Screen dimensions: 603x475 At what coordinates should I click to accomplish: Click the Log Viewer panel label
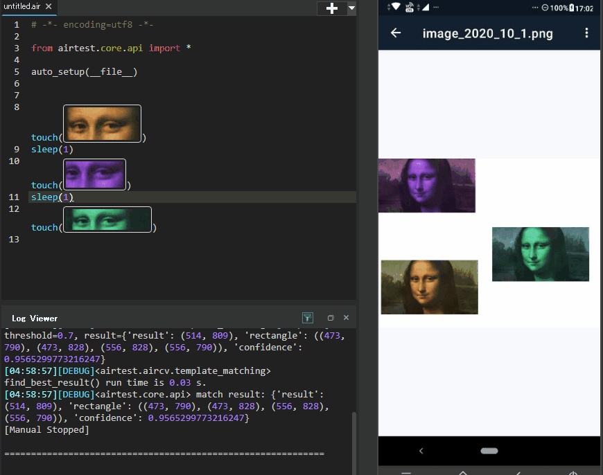coord(35,318)
